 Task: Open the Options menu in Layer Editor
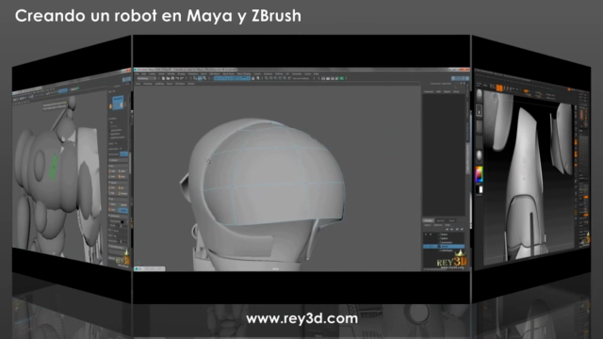point(437,225)
